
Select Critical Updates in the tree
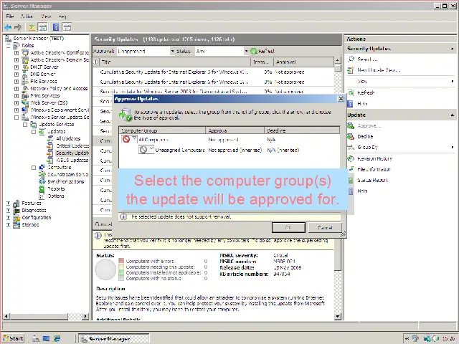click(72, 145)
